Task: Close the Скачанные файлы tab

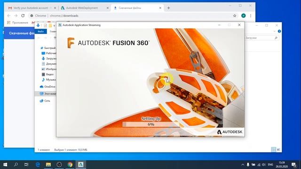Action: [160, 8]
